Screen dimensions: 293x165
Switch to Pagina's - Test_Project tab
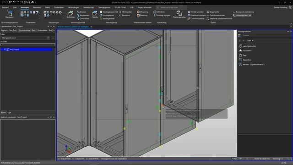pos(9,30)
